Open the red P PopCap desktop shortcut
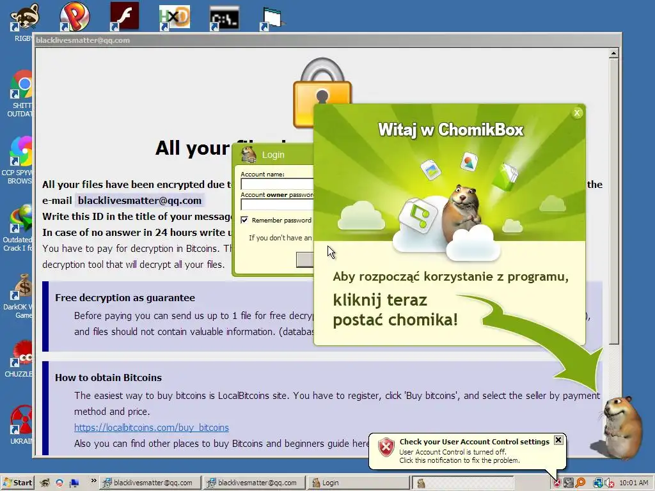 click(x=74, y=17)
